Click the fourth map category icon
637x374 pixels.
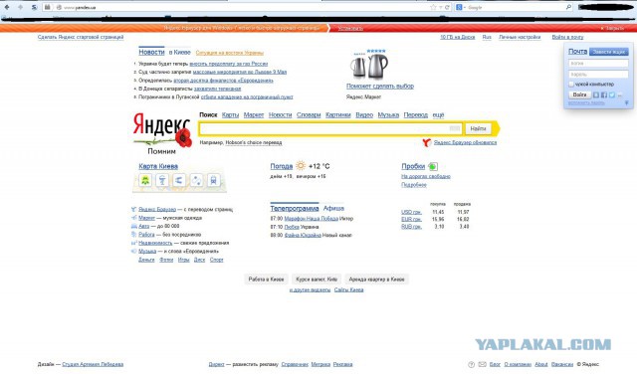point(197,180)
